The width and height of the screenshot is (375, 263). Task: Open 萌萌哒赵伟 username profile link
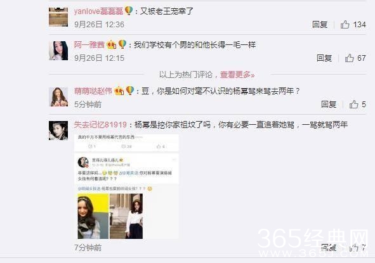[x=93, y=91]
